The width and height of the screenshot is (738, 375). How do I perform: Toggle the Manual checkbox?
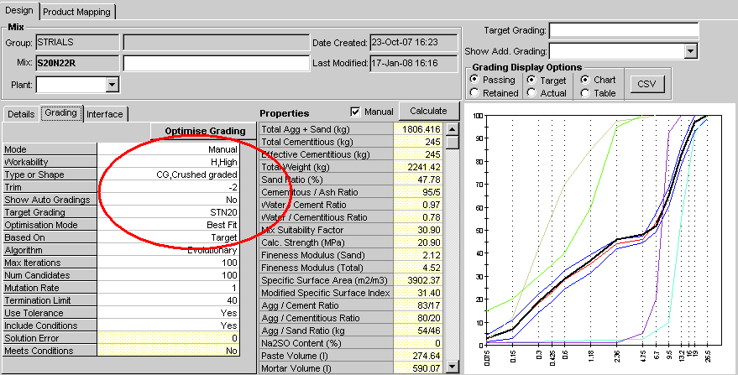click(x=356, y=112)
